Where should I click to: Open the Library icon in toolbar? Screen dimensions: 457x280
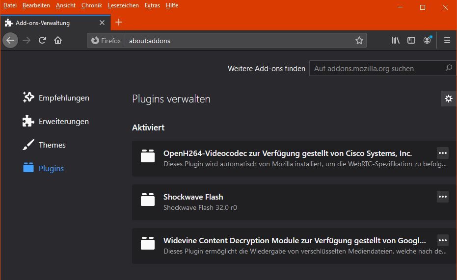pos(396,41)
